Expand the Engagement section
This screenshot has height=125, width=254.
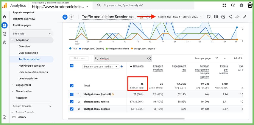(12, 85)
